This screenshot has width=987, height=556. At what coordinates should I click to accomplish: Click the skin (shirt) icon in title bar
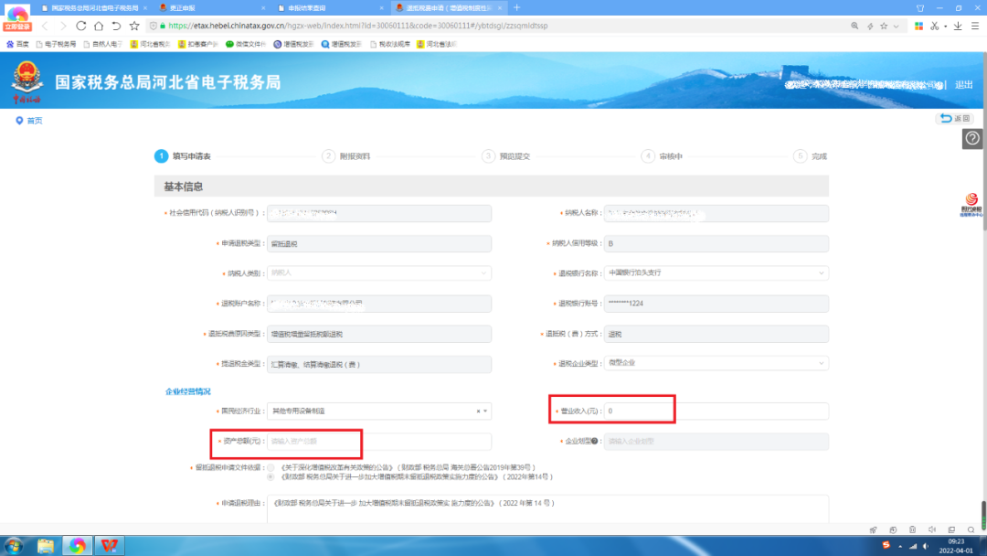click(920, 8)
